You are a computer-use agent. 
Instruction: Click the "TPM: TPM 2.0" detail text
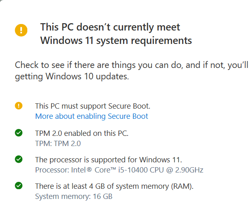(58, 143)
